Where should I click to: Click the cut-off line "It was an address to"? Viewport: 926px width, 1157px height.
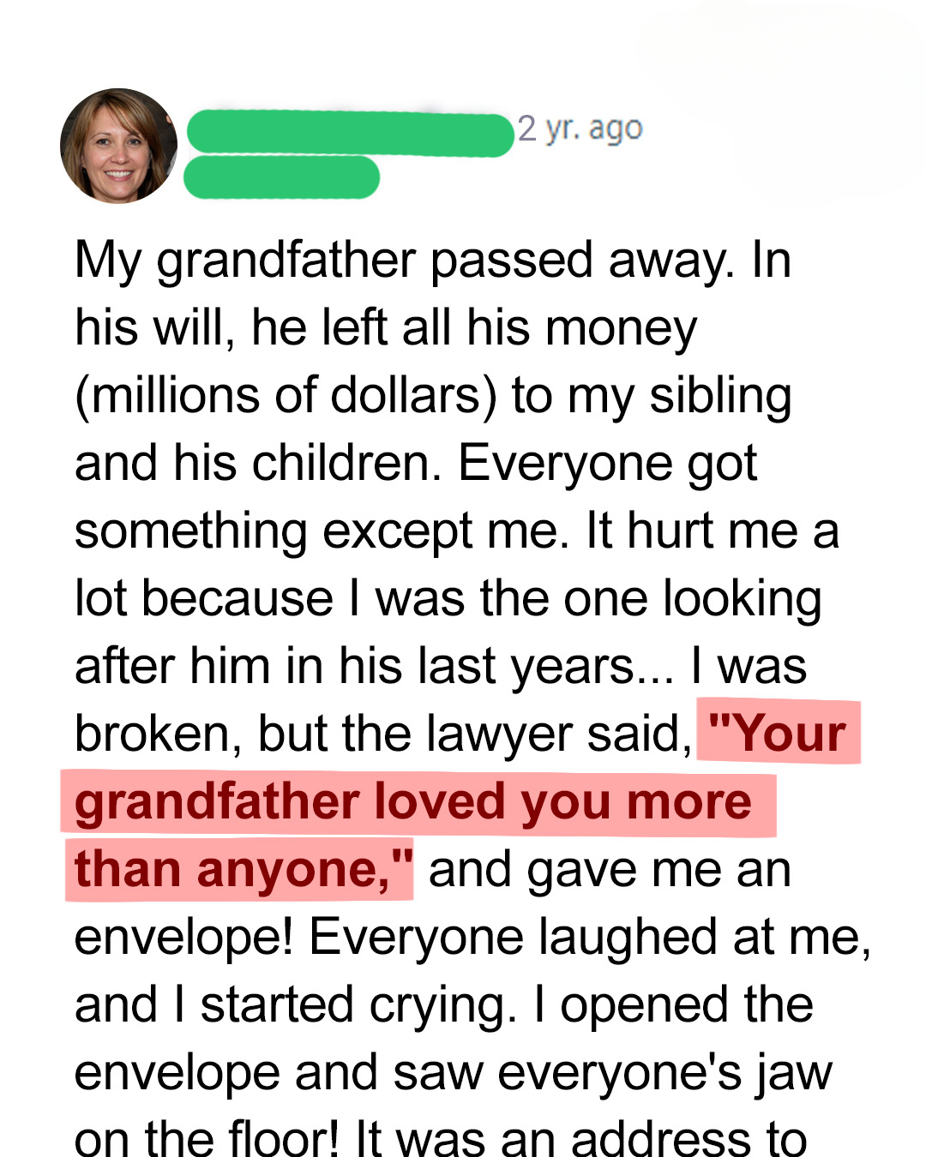[x=581, y=1138]
